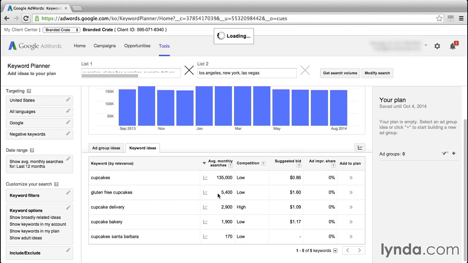The image size is (468, 263).
Task: Open new Chrome tab
Action: pos(77,8)
